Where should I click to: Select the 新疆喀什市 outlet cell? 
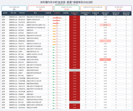tap(30, 76)
